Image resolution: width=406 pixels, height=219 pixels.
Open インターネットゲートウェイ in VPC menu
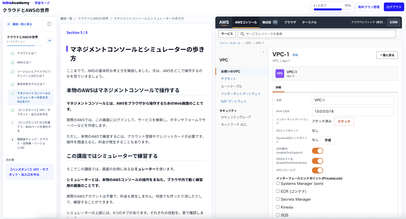coord(241,94)
